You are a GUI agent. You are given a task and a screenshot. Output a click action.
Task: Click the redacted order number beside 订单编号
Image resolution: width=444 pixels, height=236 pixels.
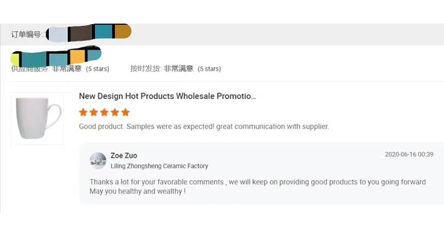pyautogui.click(x=89, y=32)
